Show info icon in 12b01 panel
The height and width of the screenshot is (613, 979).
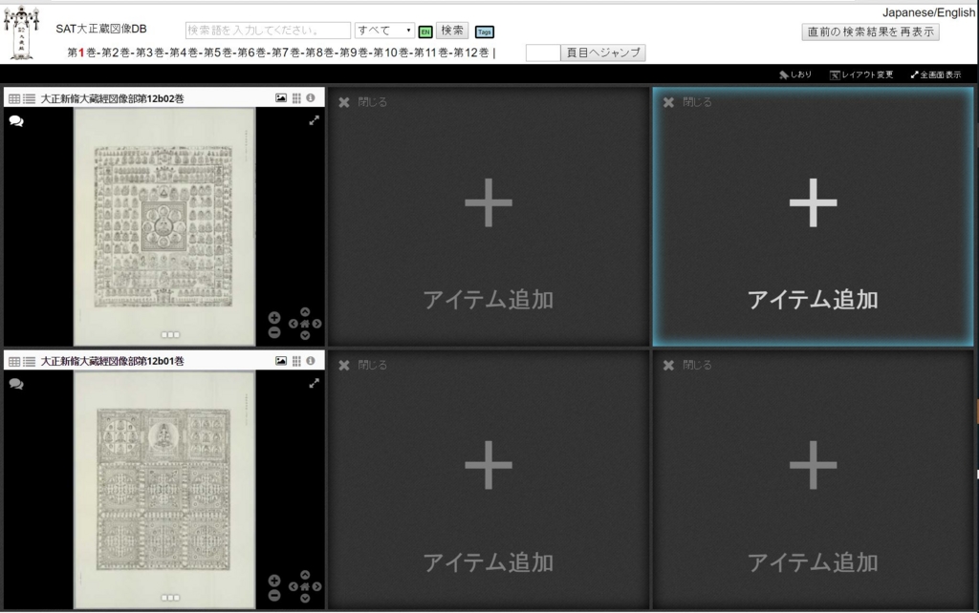(311, 360)
